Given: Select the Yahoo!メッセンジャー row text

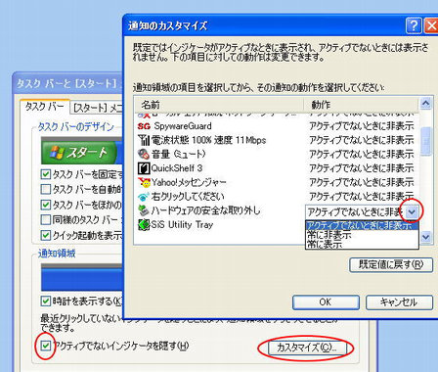Looking at the screenshot, I should pyautogui.click(x=189, y=182).
